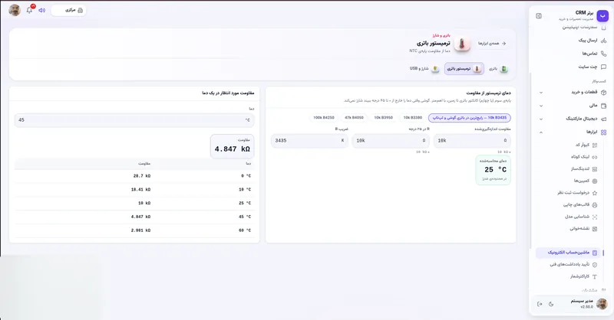Screen dimensions: 614x320
Task: Click the 28.7 kΩ table cell
Action: coord(141,176)
